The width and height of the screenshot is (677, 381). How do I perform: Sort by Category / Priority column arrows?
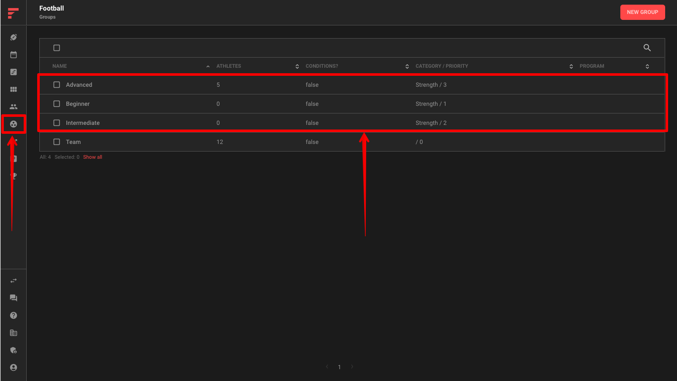571,66
